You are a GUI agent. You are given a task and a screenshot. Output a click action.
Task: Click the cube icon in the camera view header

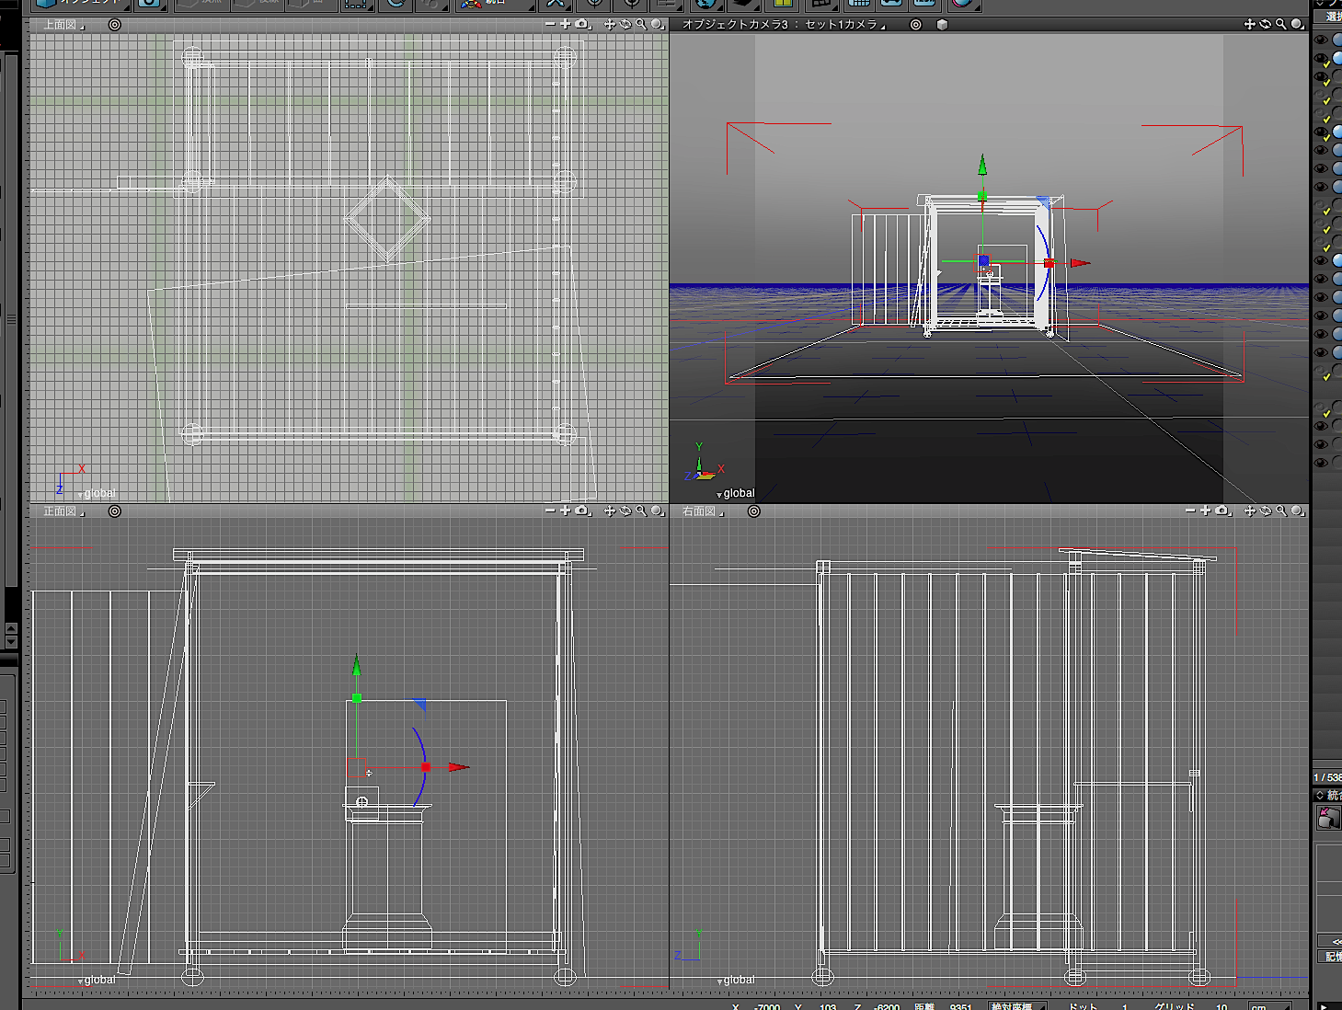coord(942,25)
